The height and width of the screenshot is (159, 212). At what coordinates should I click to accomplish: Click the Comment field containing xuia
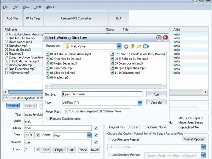coord(58,142)
